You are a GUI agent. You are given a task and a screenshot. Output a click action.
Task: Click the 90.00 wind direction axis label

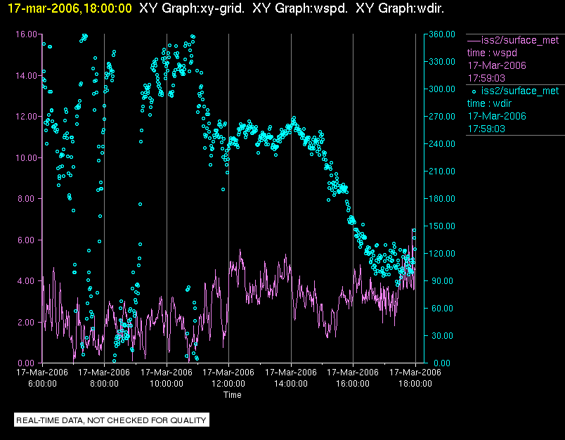click(443, 280)
